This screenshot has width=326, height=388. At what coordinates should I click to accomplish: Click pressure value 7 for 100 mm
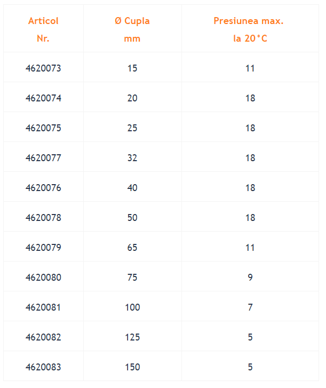pos(250,307)
